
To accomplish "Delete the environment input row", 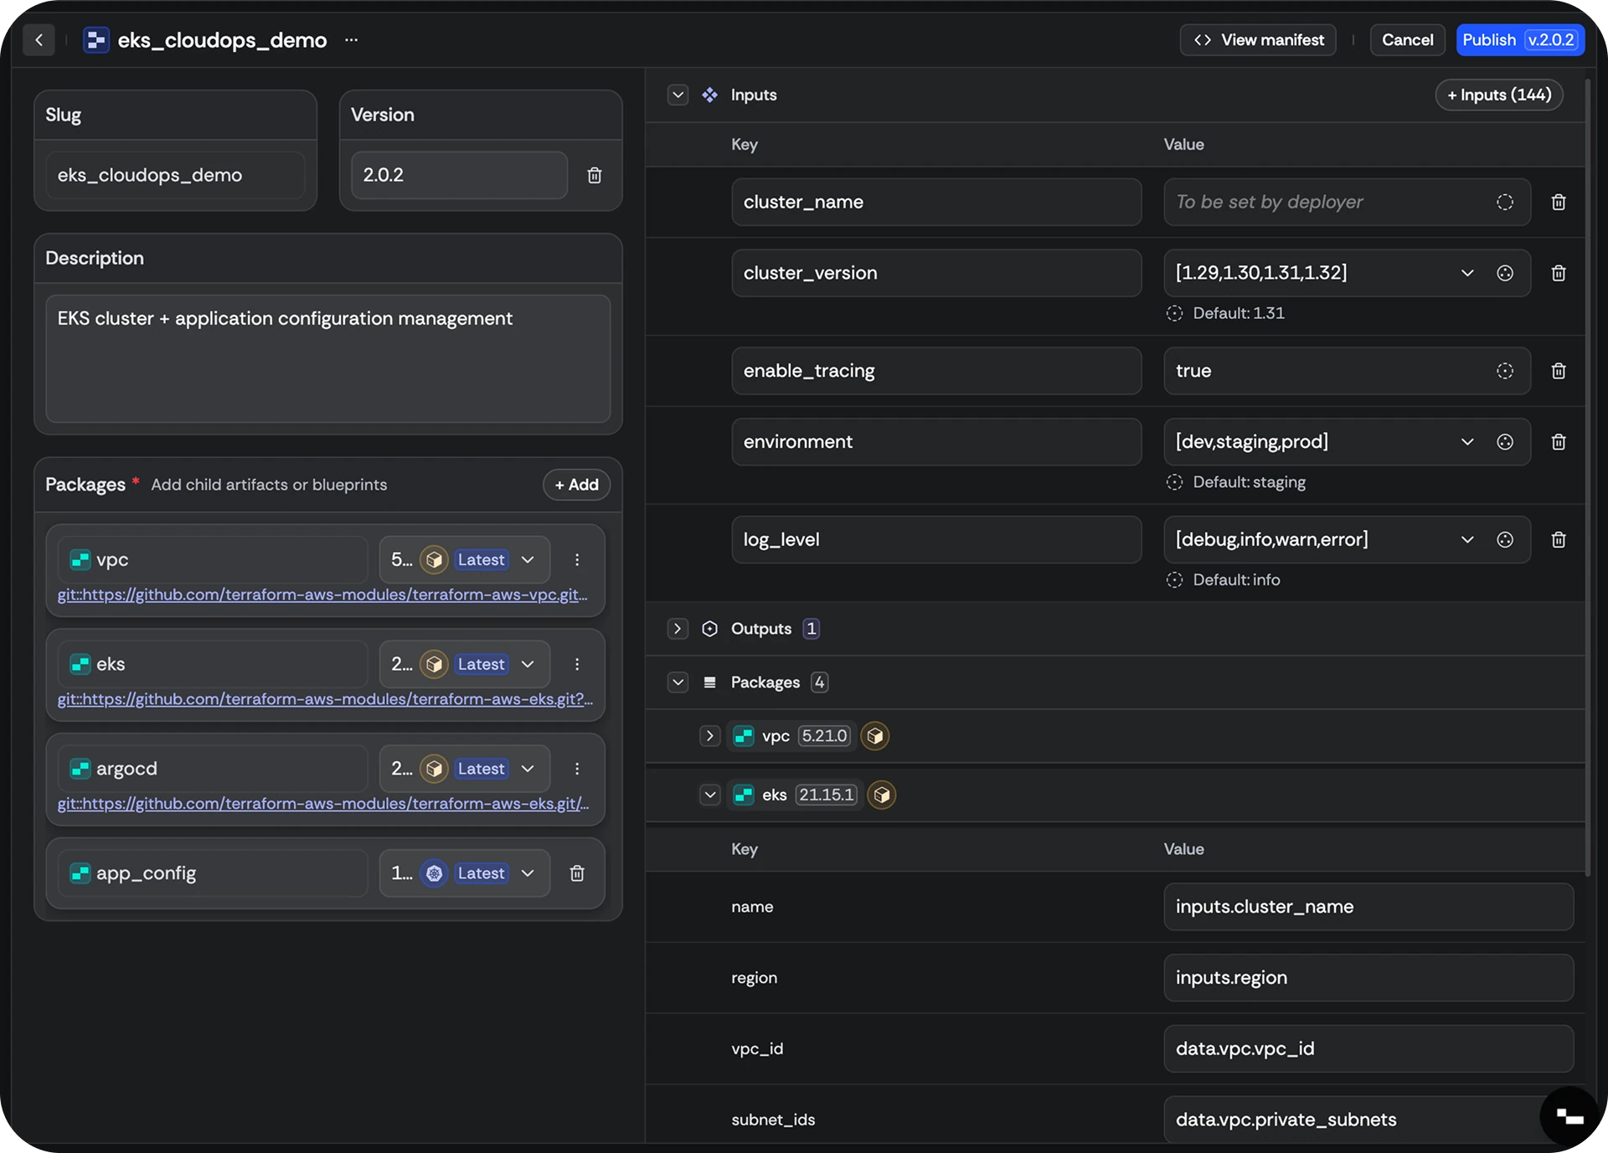I will [1559, 442].
